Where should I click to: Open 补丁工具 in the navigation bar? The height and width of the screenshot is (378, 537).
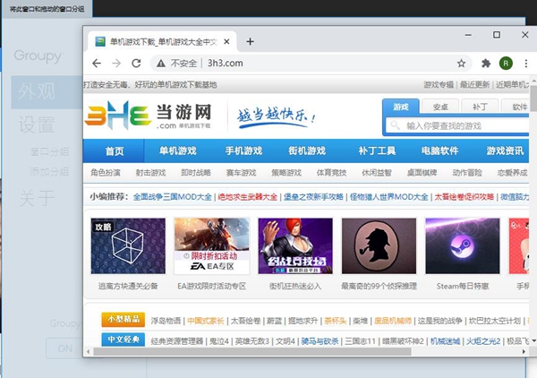click(377, 150)
